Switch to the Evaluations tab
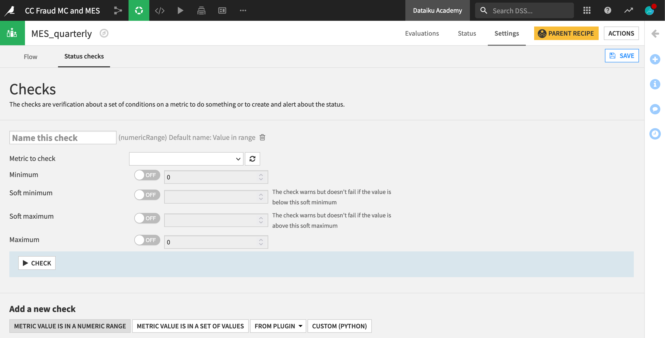665x338 pixels. click(422, 33)
